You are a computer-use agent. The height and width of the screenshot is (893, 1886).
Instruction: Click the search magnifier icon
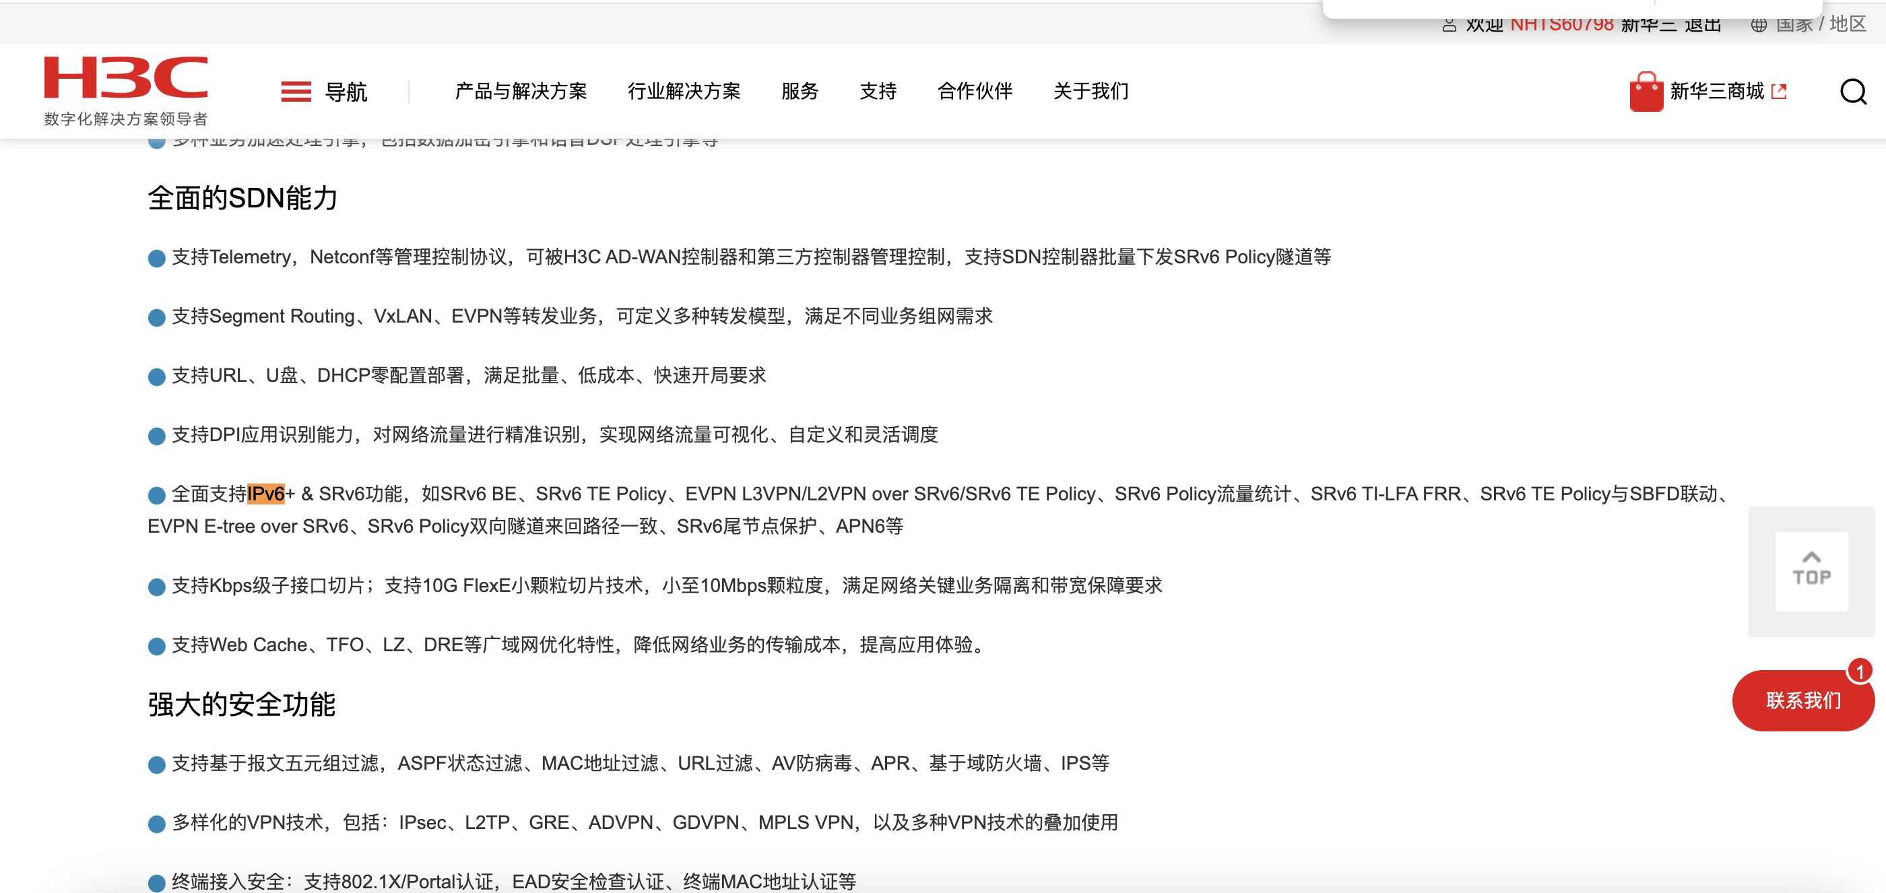1852,92
